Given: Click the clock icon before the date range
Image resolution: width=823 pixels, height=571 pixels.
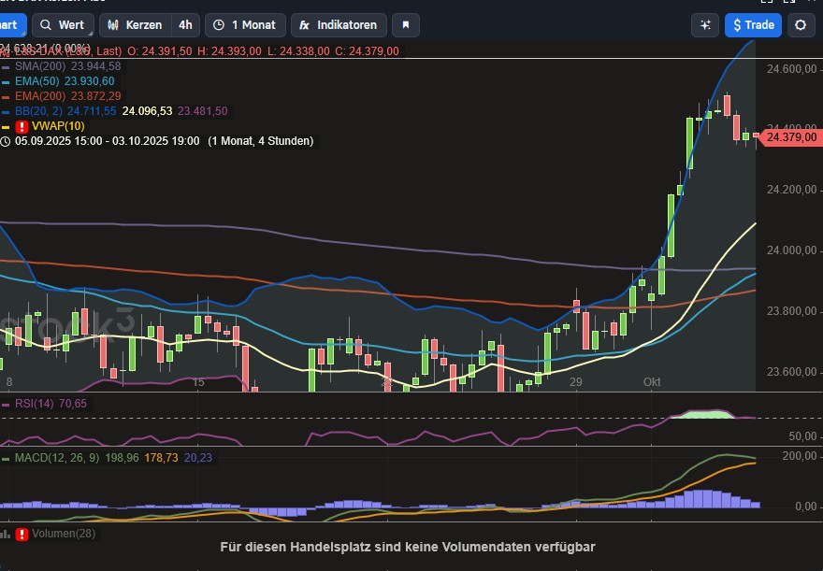Looking at the screenshot, I should tap(7, 141).
